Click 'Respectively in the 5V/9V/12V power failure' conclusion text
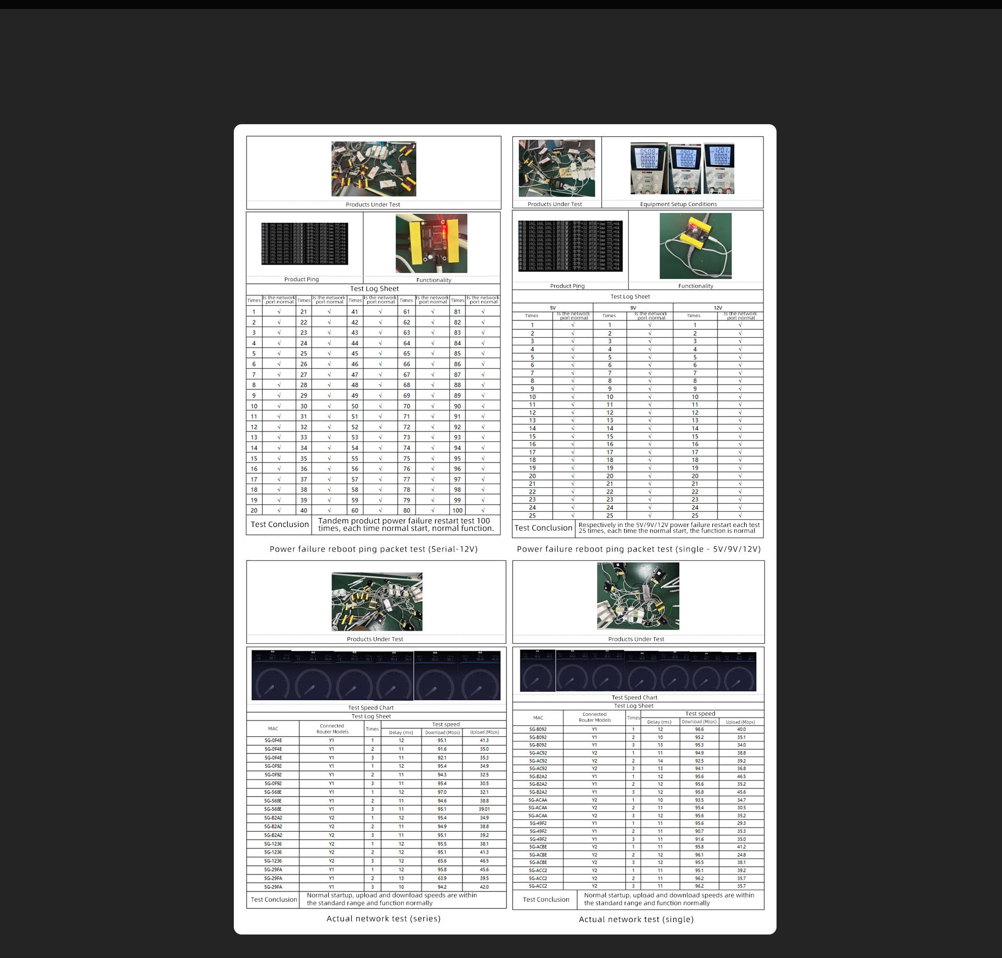This screenshot has width=1002, height=958. tap(669, 528)
